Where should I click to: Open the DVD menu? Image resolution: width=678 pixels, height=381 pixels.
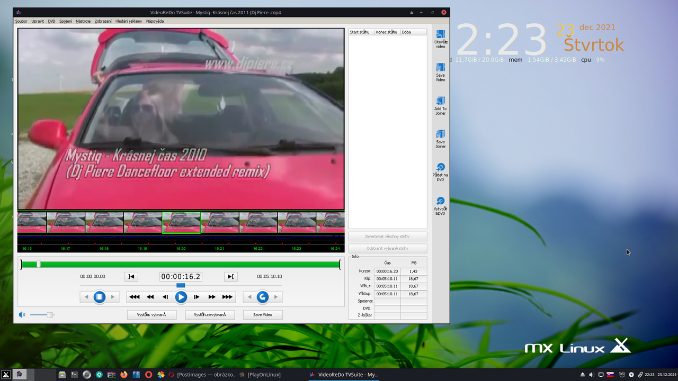pyautogui.click(x=51, y=21)
